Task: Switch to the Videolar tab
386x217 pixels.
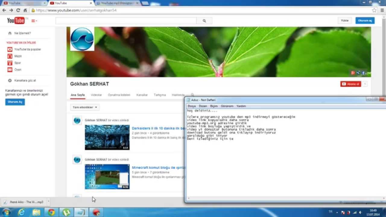Action: (x=96, y=95)
